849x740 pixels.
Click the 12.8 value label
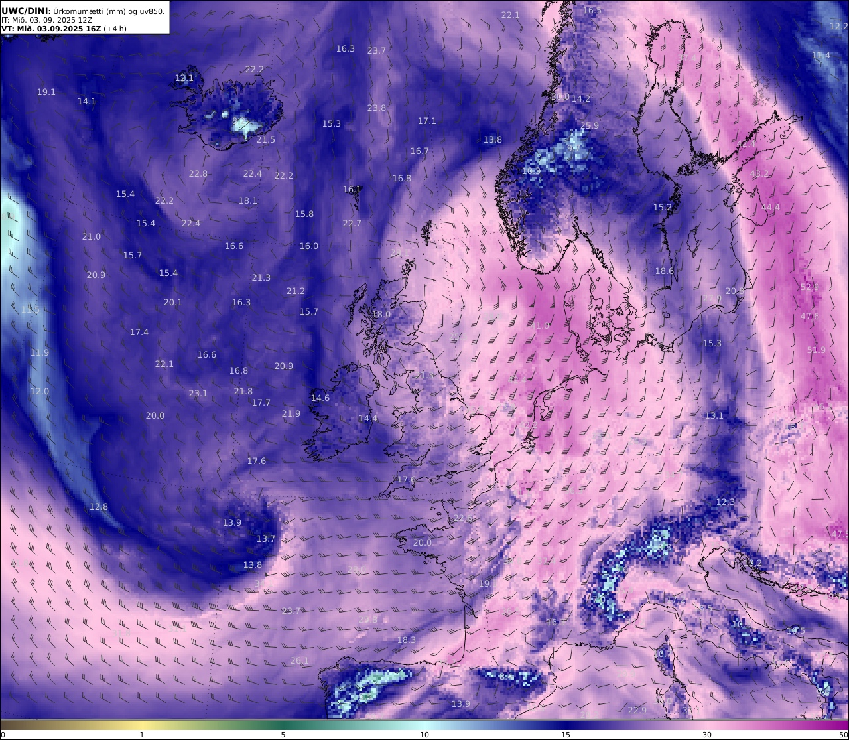(99, 507)
